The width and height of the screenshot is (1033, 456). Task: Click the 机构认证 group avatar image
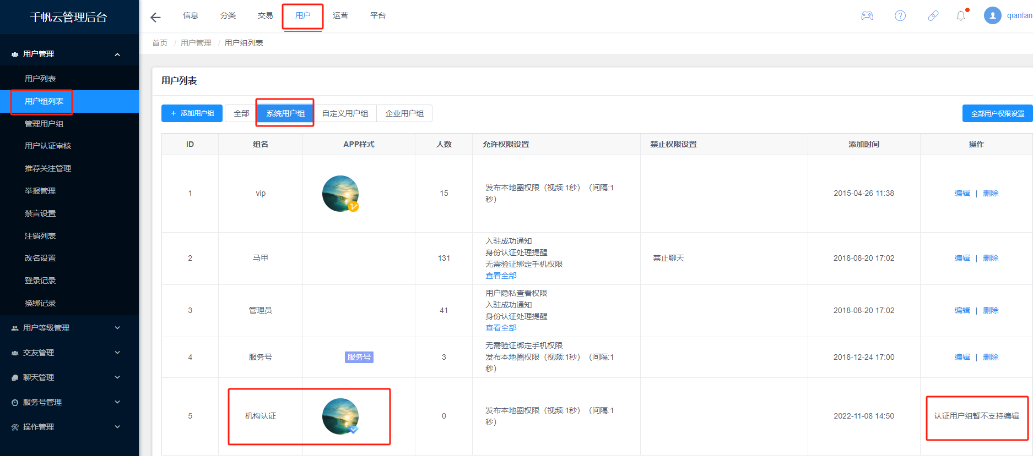[x=340, y=416]
